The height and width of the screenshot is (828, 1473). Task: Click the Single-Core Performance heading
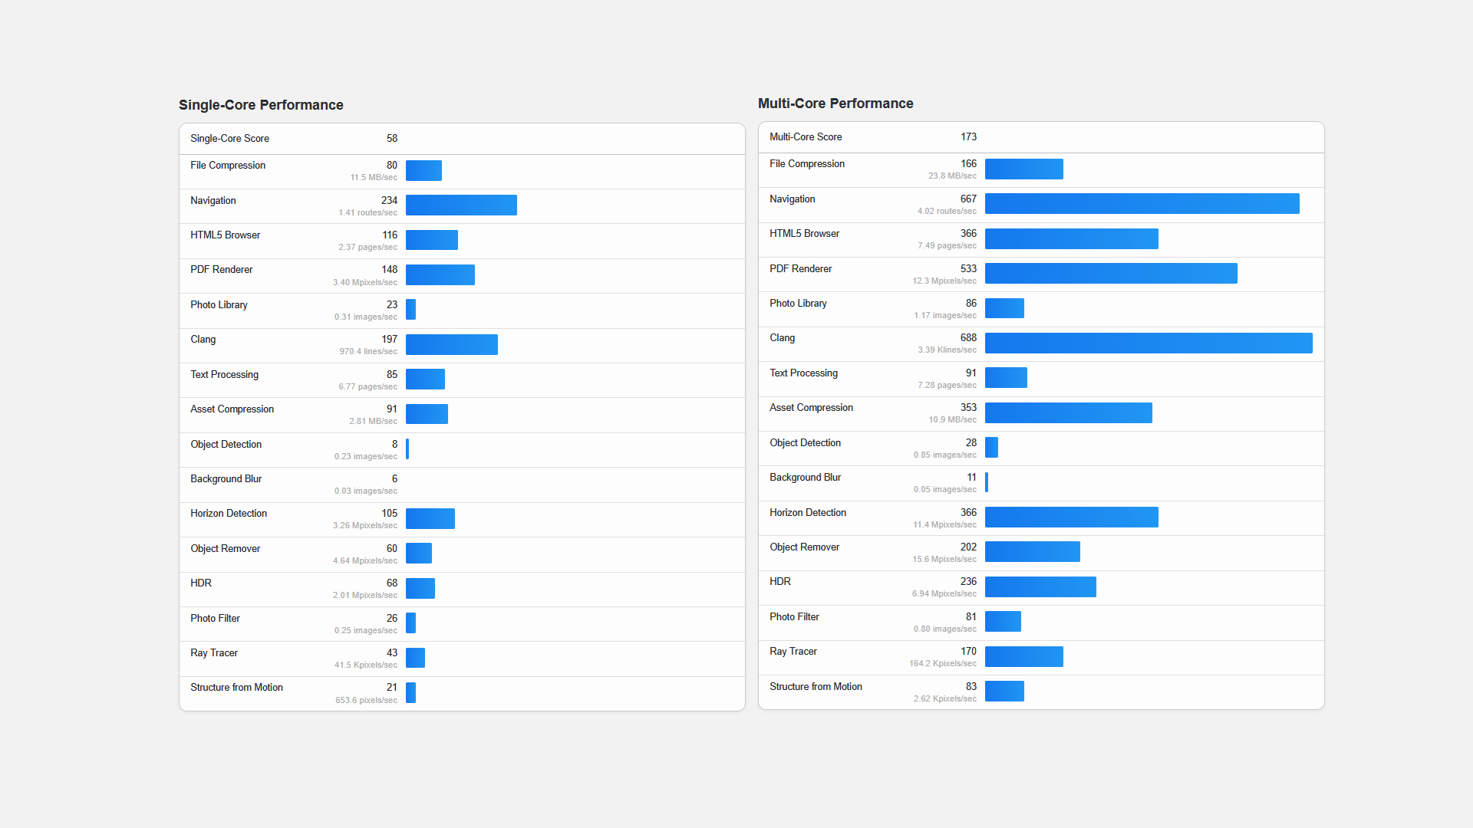coord(261,105)
